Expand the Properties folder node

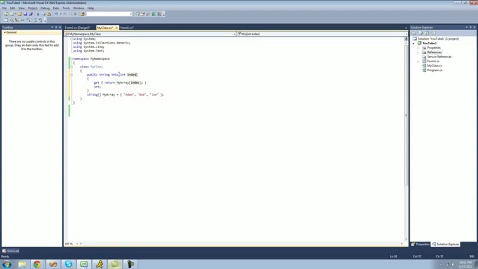click(x=418, y=48)
